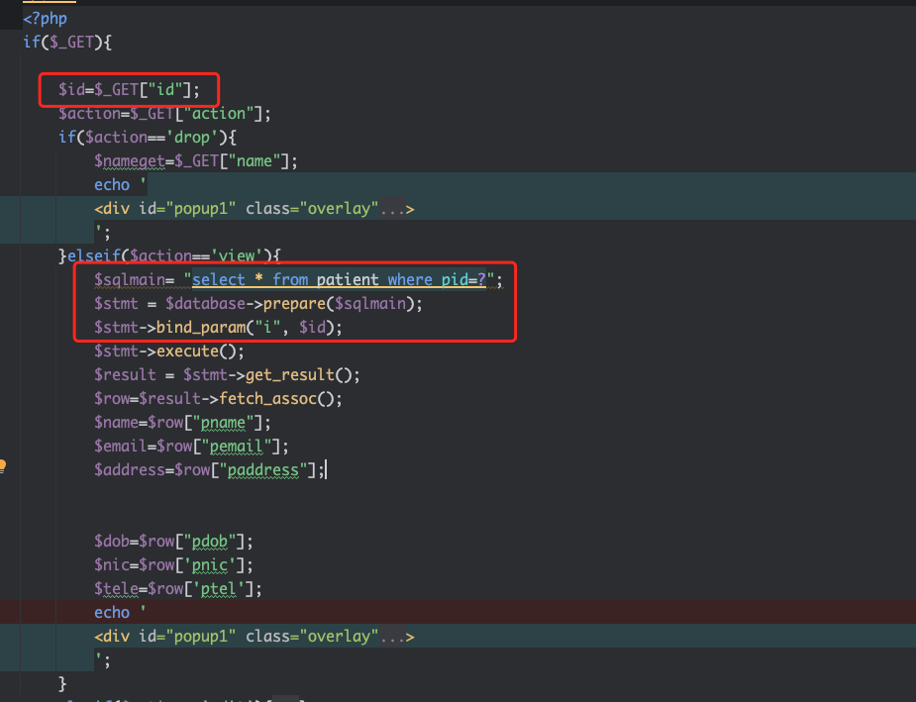The height and width of the screenshot is (702, 916).
Task: Click the prepare method call
Action: tap(290, 304)
